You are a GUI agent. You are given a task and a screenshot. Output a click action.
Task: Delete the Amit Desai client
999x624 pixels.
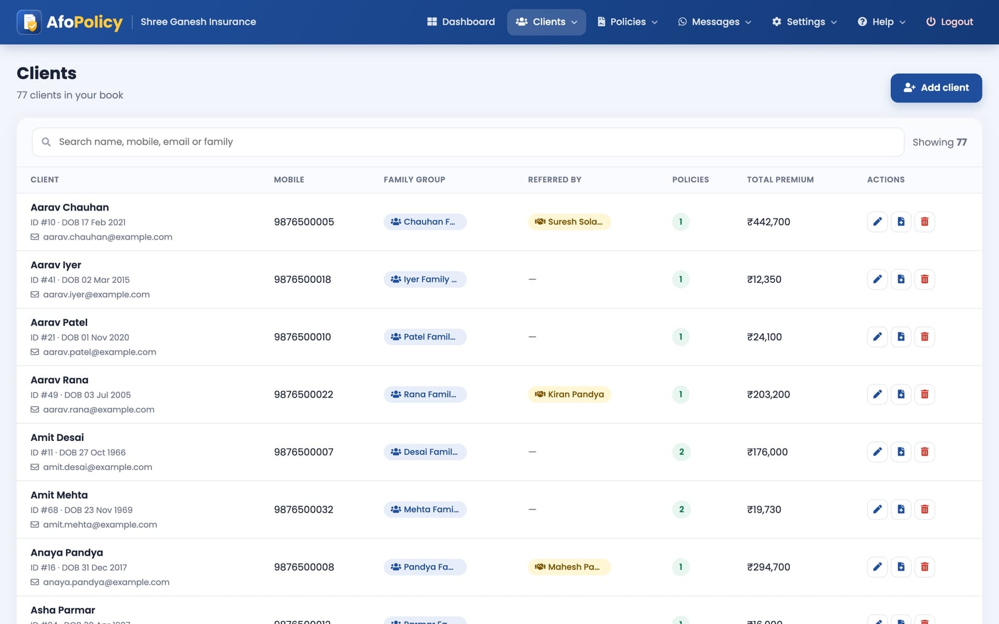click(925, 452)
